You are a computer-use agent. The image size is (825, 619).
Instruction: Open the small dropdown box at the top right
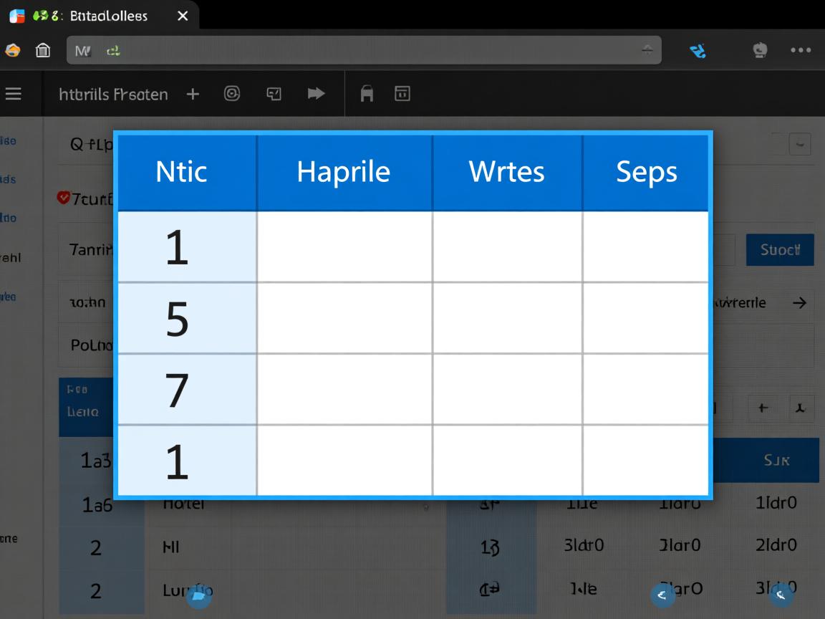799,143
